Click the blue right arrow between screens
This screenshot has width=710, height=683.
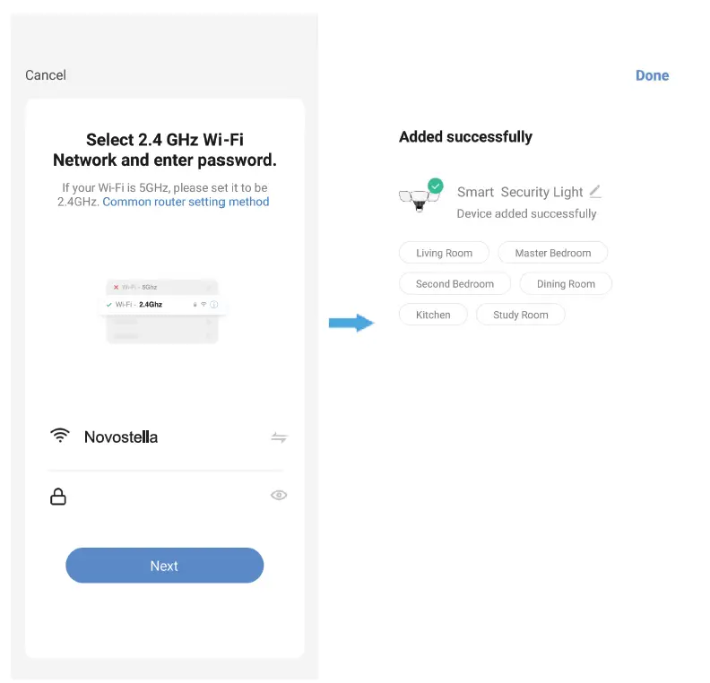click(351, 323)
